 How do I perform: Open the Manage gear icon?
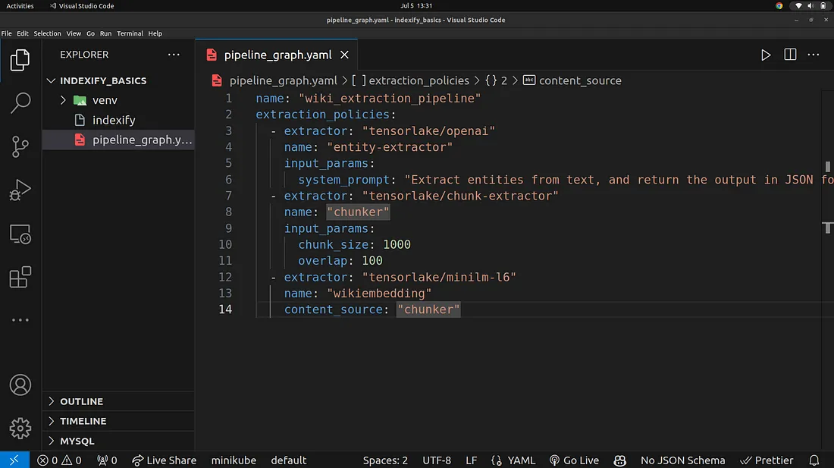[x=20, y=428]
